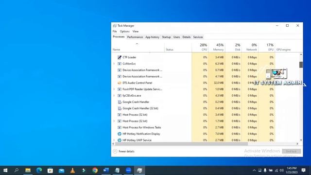This screenshot has width=311, height=175.
Task: Expand the fpCSEvtSvc.exe process group
Action: pos(114,96)
